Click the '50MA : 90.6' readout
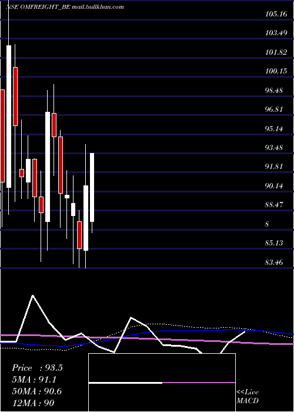The height and width of the screenshot is (412, 294). [x=36, y=391]
